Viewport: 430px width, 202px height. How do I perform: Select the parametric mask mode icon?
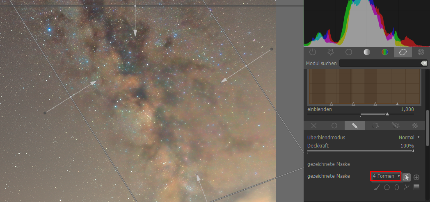point(375,126)
